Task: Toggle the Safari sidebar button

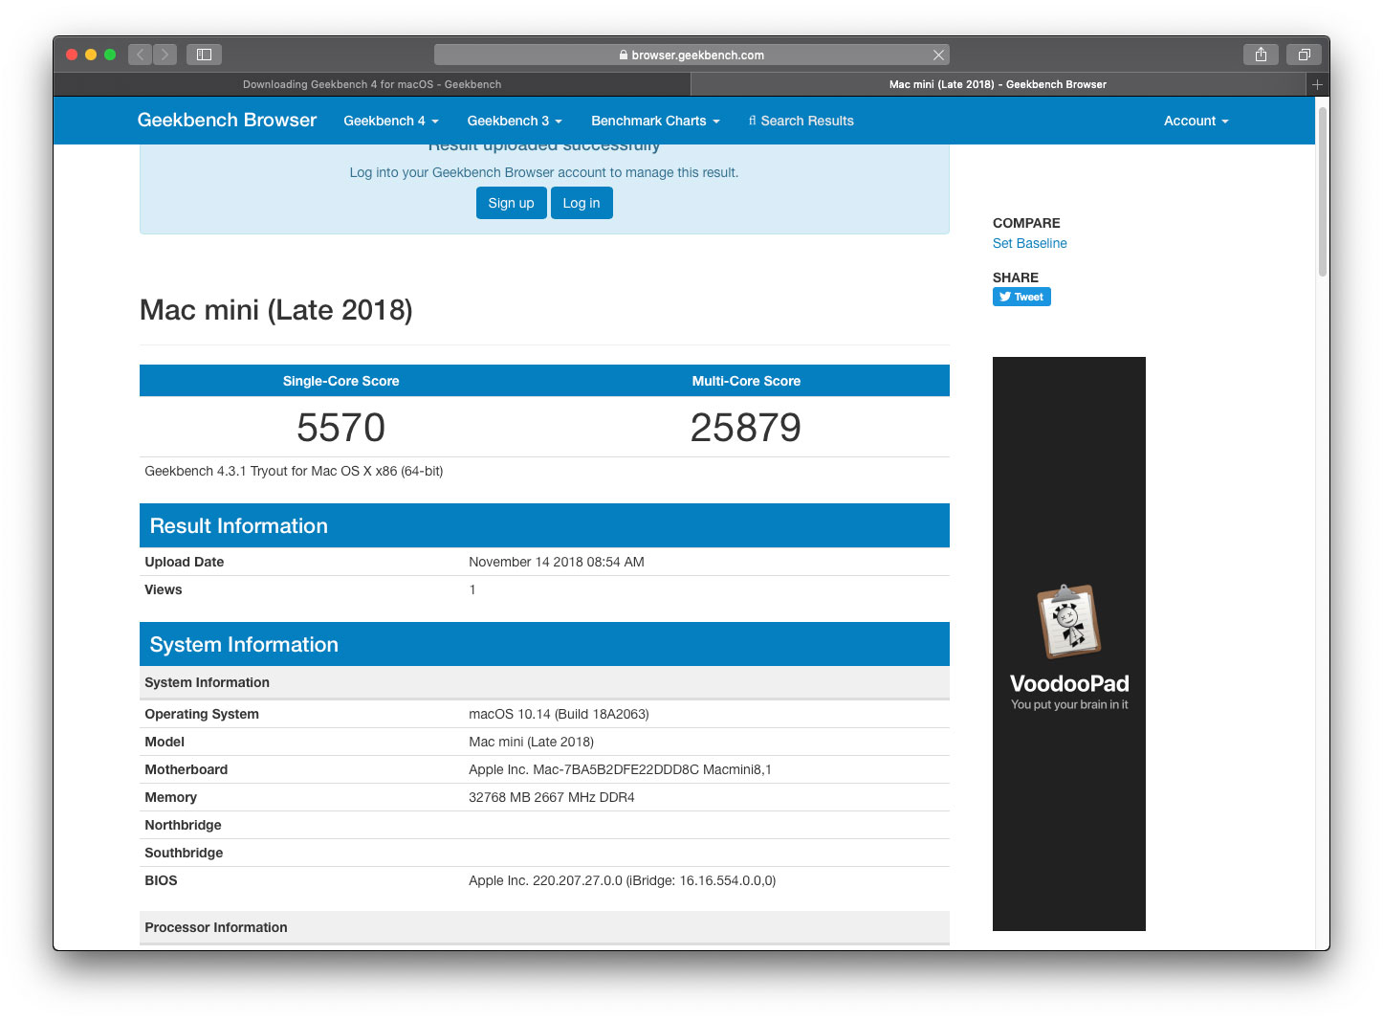Action: [204, 55]
